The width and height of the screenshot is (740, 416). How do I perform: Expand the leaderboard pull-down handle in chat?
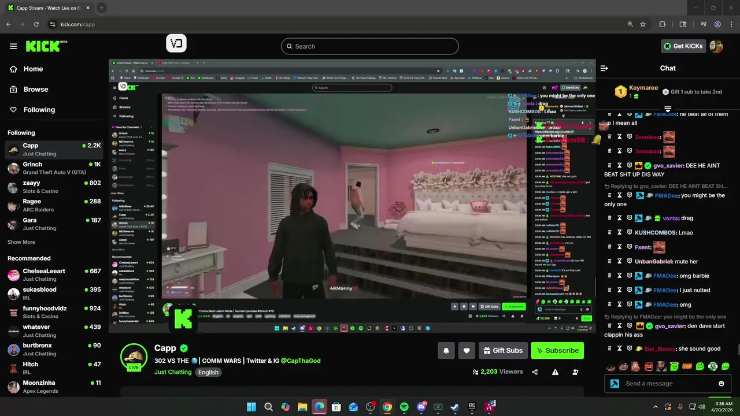pyautogui.click(x=668, y=109)
